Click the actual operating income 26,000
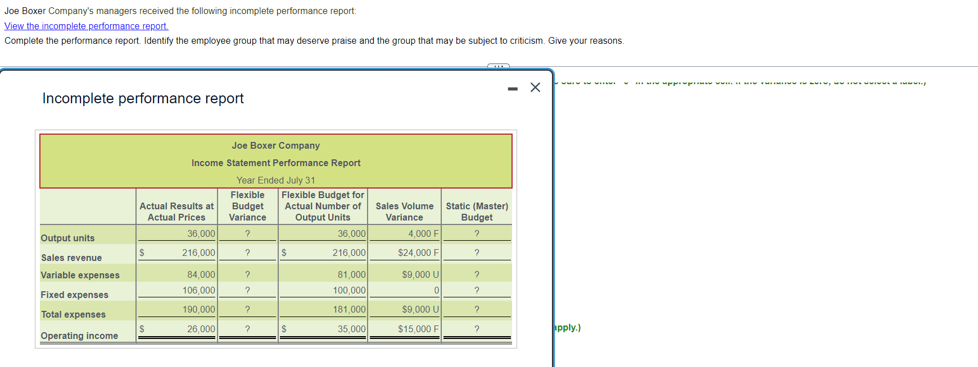Image resolution: width=978 pixels, height=367 pixels. click(x=201, y=329)
